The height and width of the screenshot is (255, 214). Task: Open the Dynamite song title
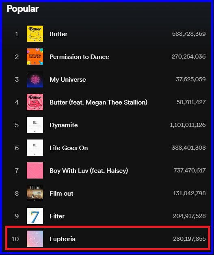pos(64,125)
